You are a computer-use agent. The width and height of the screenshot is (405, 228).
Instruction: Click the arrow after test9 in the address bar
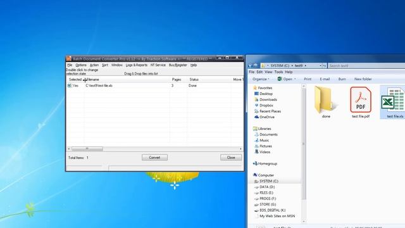coord(305,66)
